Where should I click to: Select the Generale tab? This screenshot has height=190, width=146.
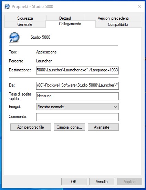(x=25, y=24)
